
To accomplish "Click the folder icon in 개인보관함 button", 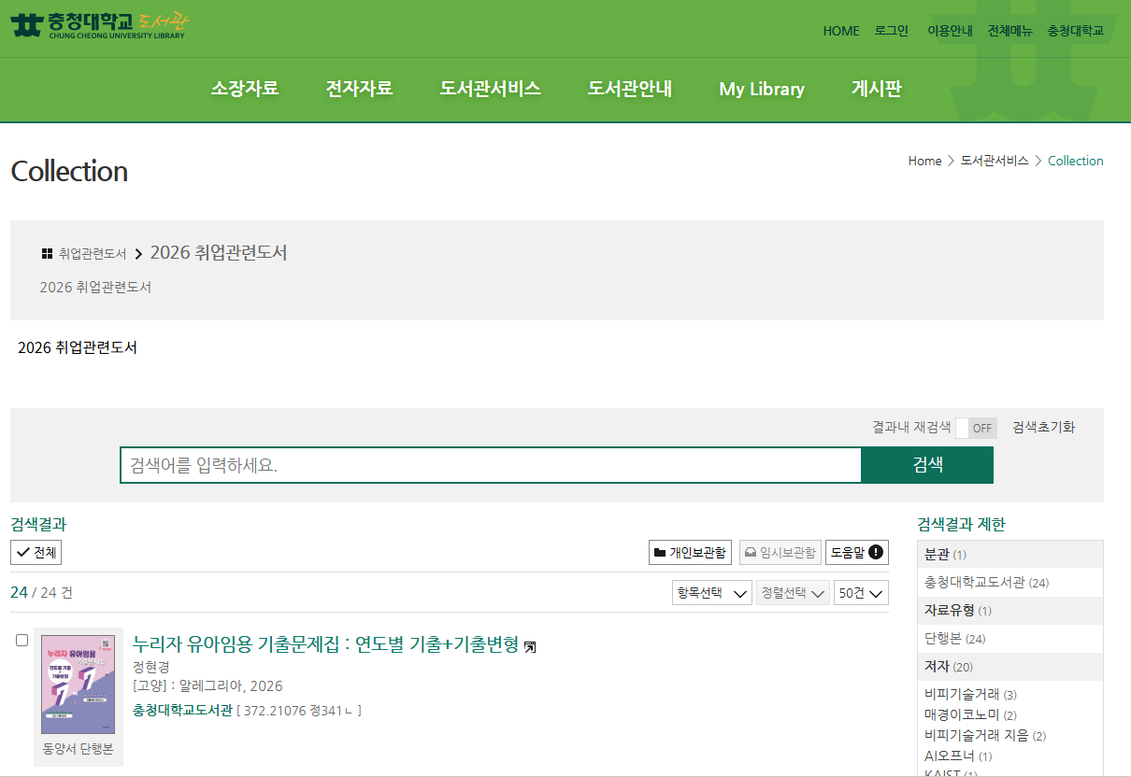I will tap(660, 553).
